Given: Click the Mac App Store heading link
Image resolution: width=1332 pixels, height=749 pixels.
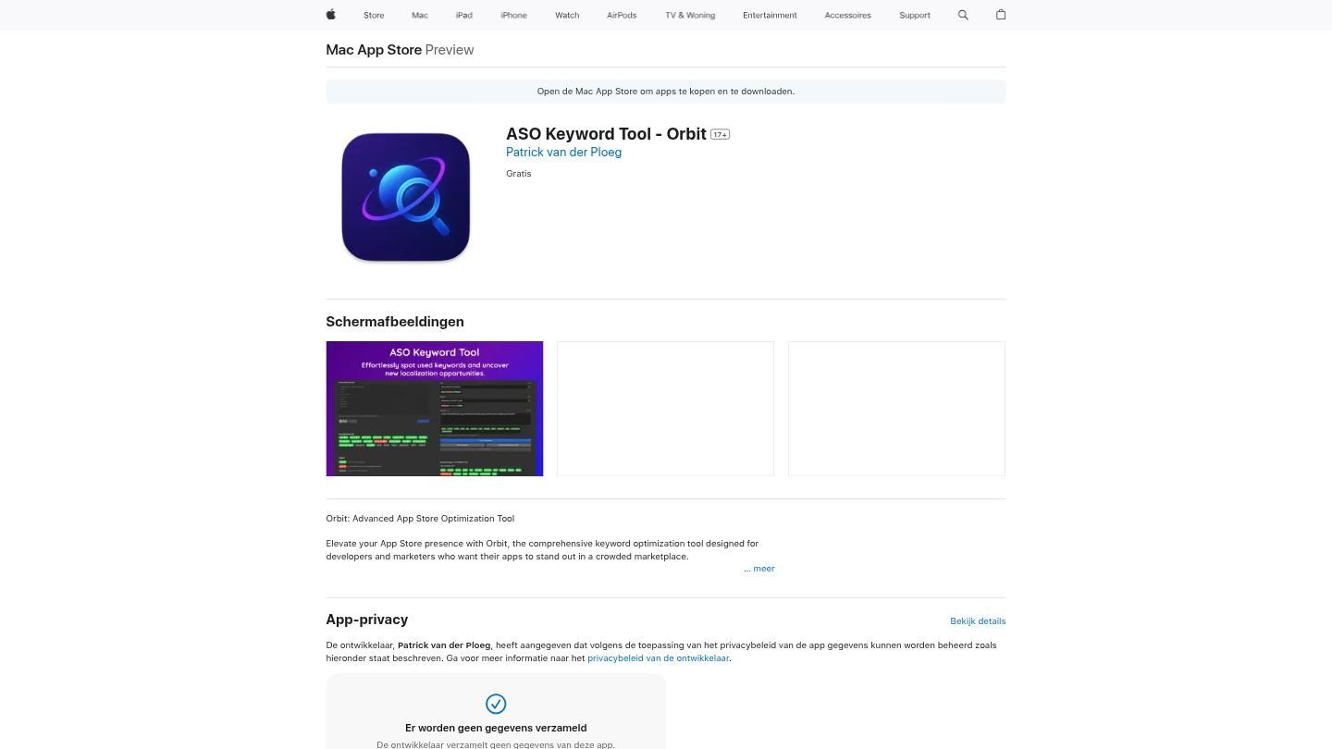Looking at the screenshot, I should (x=374, y=50).
